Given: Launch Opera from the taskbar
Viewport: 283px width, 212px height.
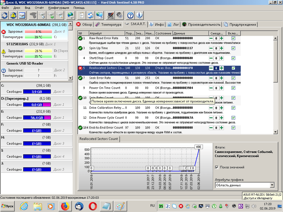Looking at the screenshot, I should (x=92, y=206).
